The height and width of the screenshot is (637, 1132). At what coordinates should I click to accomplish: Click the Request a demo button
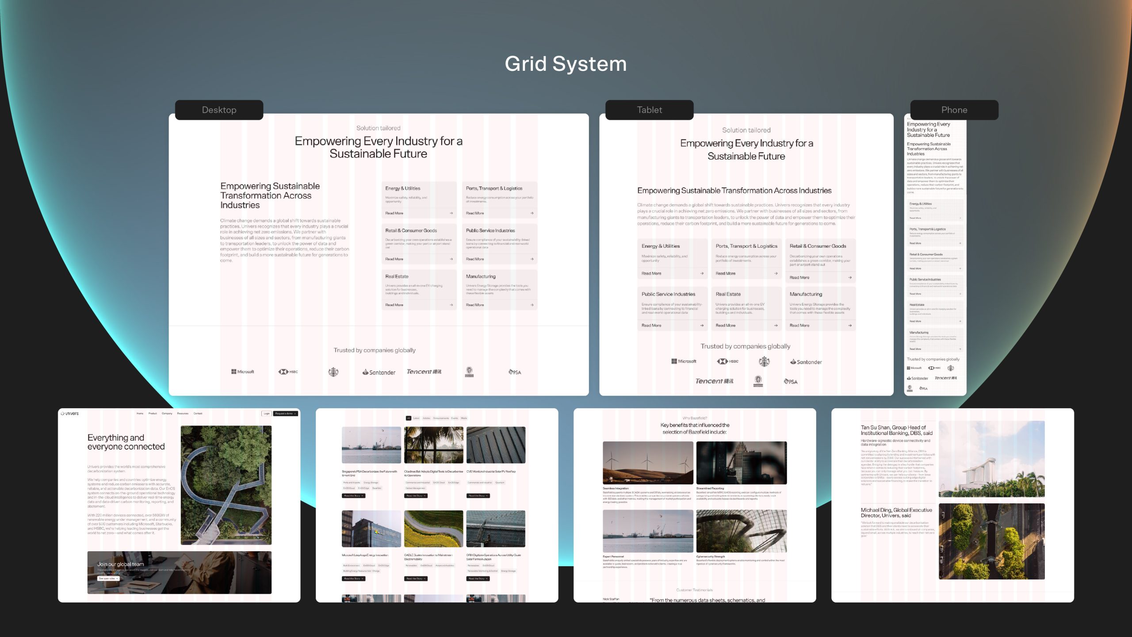pos(285,414)
